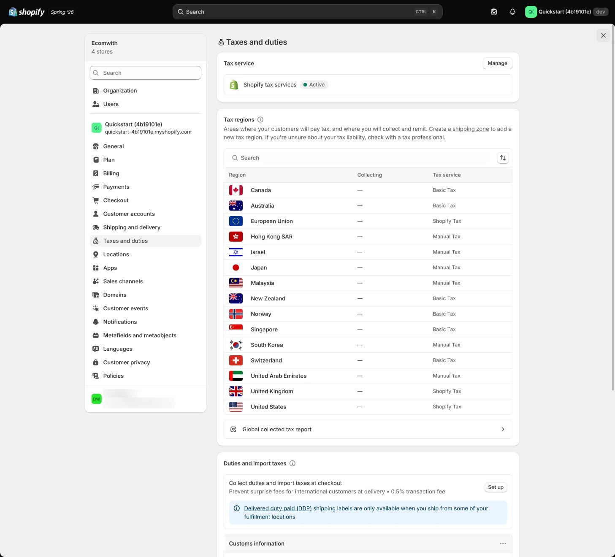Click the Manage button for tax service

[497, 63]
